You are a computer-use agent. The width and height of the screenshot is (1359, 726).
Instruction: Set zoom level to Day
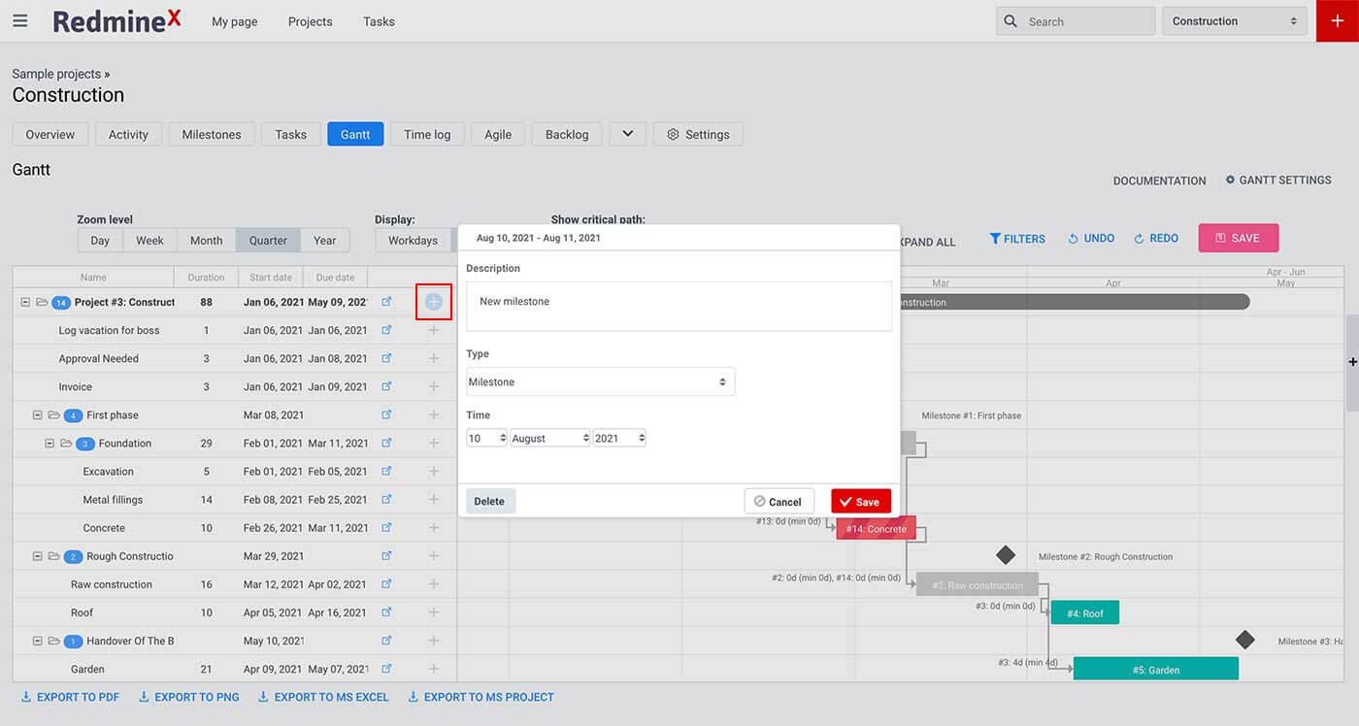pyautogui.click(x=100, y=241)
